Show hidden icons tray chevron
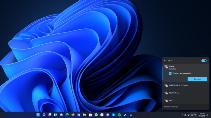Image resolution: width=211 pixels, height=118 pixels. [x=182, y=115]
